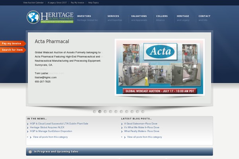This screenshot has width=239, height=159.
Task: Select the seventh slideshow dot
Action: (x=127, y=112)
